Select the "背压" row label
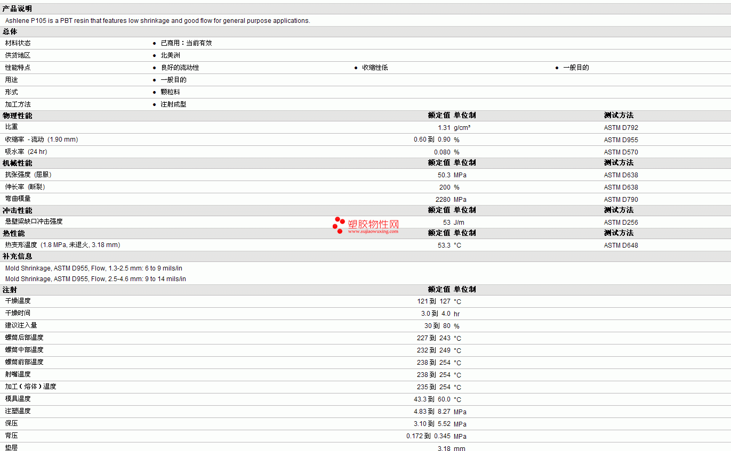 pyautogui.click(x=12, y=436)
